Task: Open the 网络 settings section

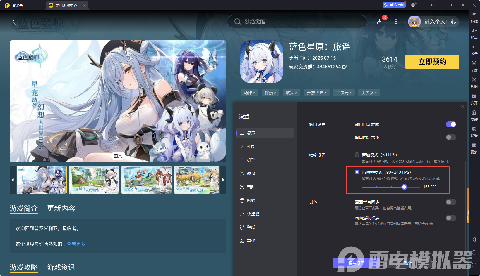Action: (265, 200)
